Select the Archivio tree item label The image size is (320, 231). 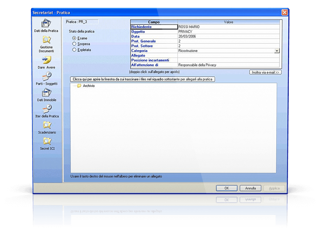pos(89,86)
